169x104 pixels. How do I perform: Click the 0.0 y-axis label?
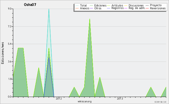click(10, 97)
